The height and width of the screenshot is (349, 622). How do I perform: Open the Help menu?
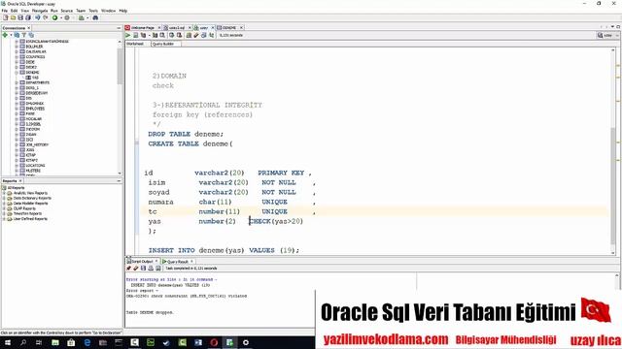pyautogui.click(x=123, y=11)
